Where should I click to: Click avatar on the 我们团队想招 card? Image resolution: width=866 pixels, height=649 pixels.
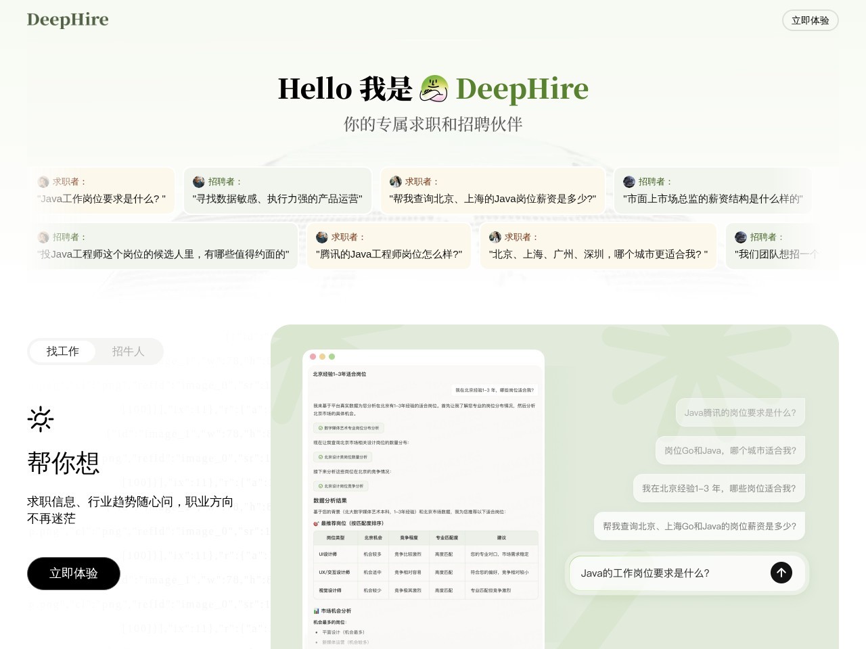click(x=741, y=237)
